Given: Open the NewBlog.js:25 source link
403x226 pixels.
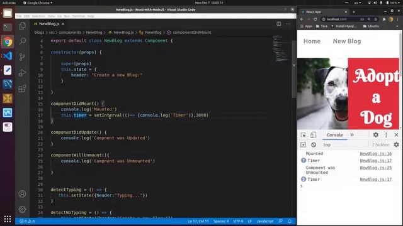Looking at the screenshot, I should (375, 168).
